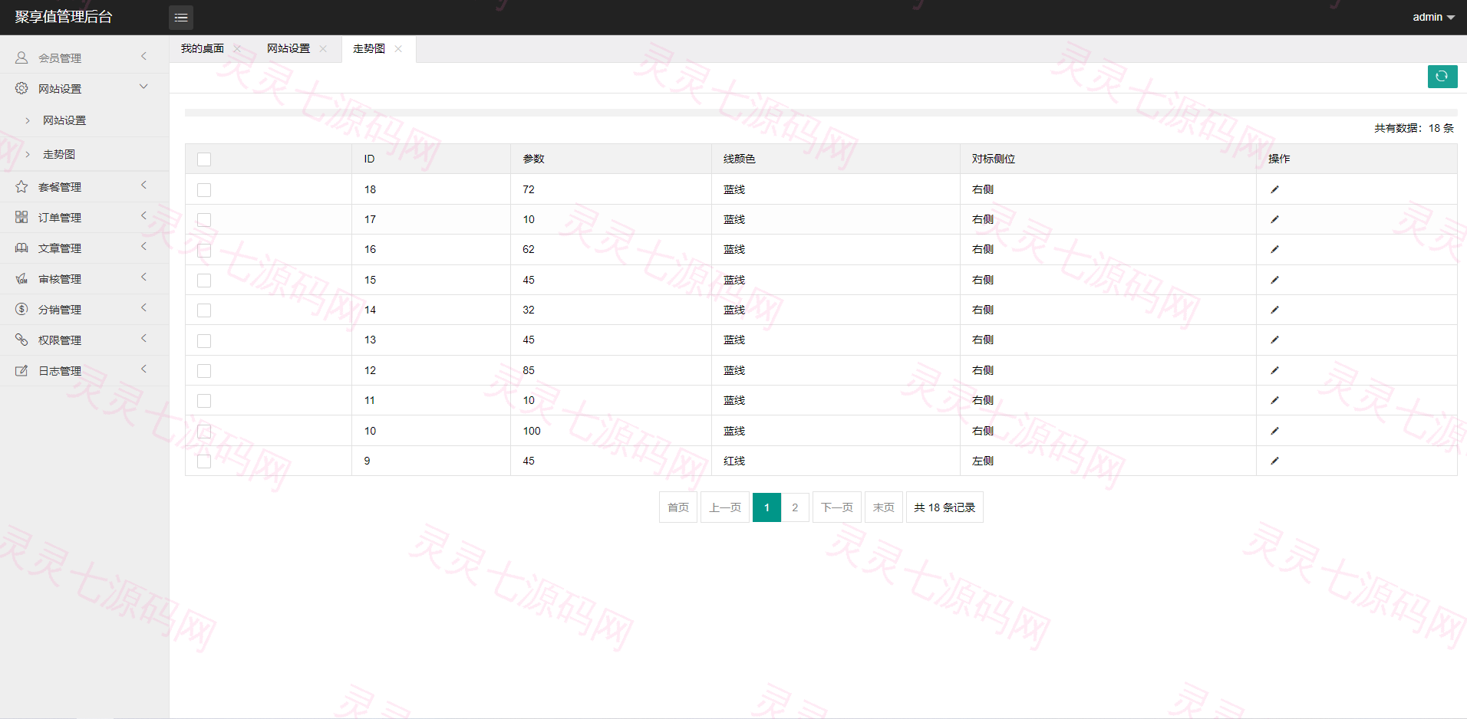Switch to the 我的桌面 tab
The image size is (1467, 719).
(203, 48)
